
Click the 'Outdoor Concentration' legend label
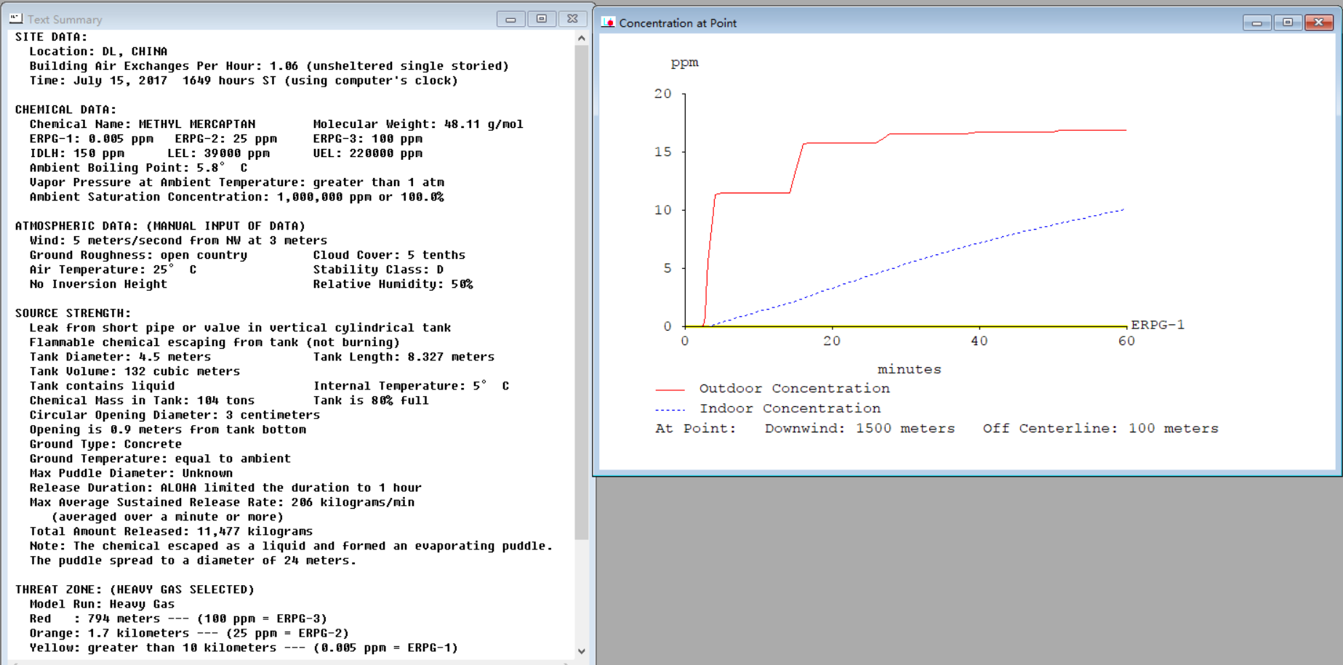tap(794, 389)
